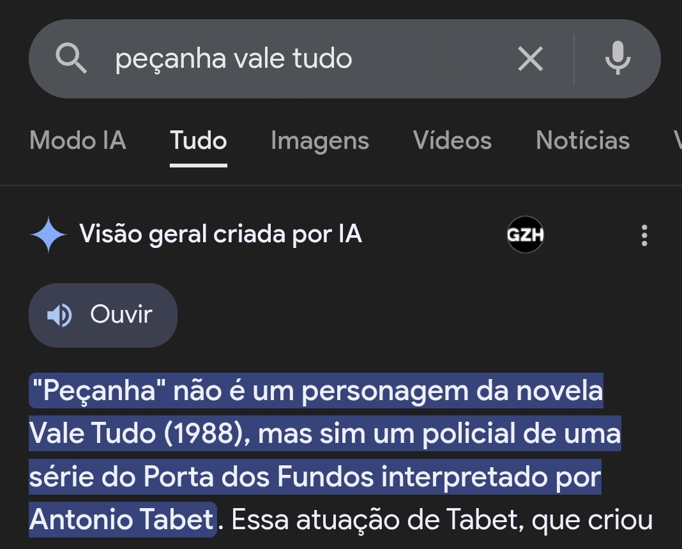Tap the blue AI sparkle icon

49,235
